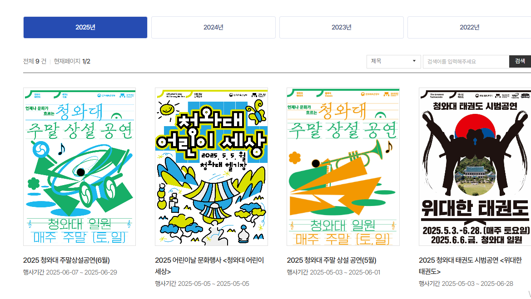Open the 청와대 주말상설공연(6월) poster thumbnail
This screenshot has height=299, width=531.
pyautogui.click(x=79, y=167)
